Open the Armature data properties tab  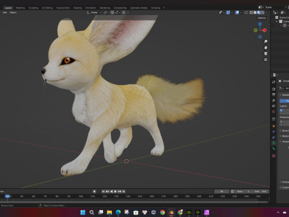(274, 143)
